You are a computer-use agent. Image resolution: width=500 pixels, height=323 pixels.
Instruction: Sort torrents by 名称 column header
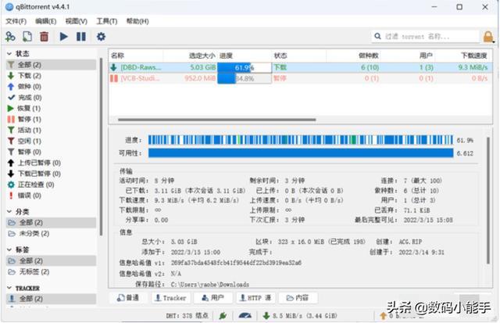[136, 56]
